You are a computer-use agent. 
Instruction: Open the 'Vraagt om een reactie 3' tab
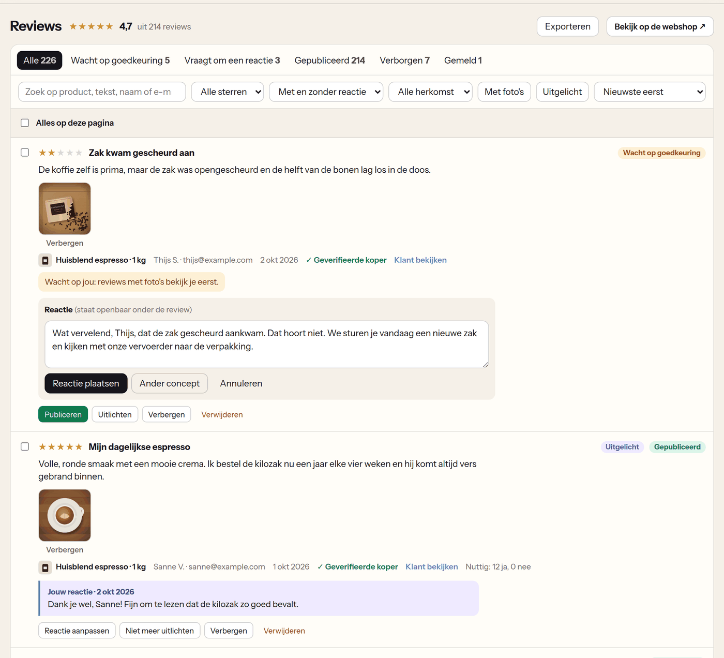pyautogui.click(x=232, y=61)
